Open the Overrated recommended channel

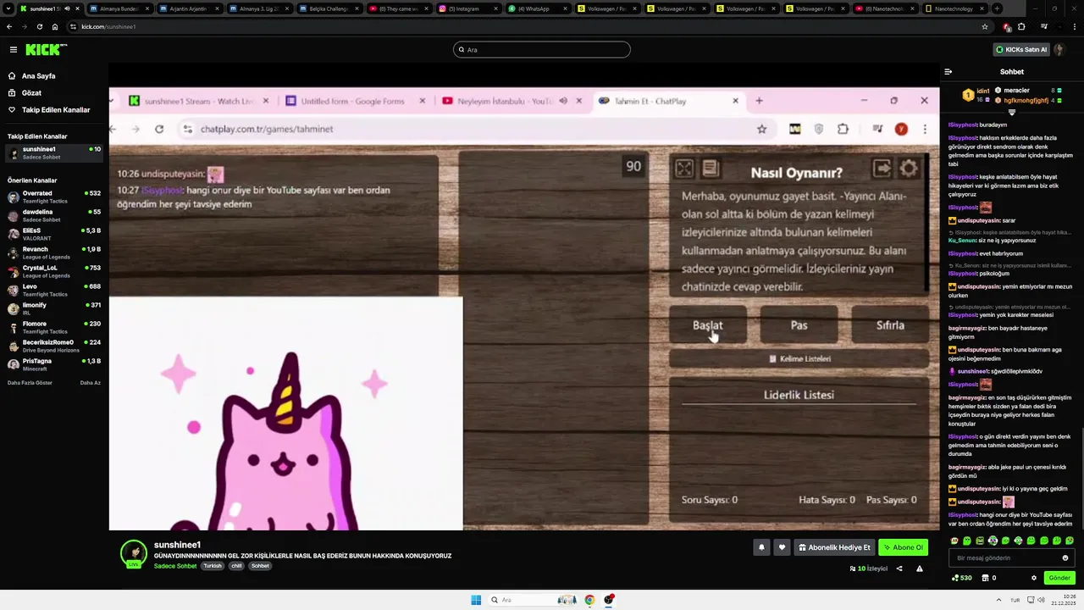pyautogui.click(x=54, y=197)
